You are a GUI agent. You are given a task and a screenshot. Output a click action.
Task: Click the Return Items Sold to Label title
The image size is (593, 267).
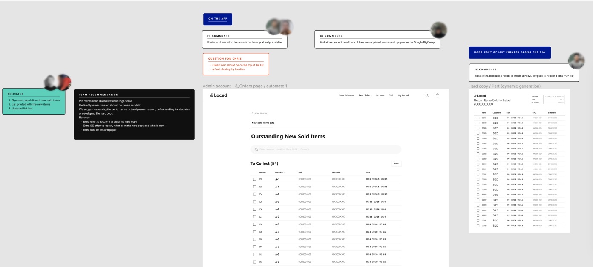[x=492, y=100]
